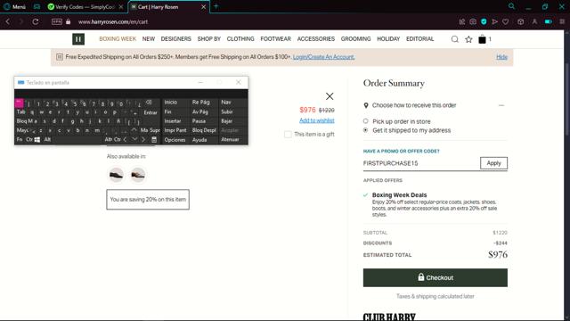
Task: View site security via the padlock icon
Action: click(x=68, y=21)
